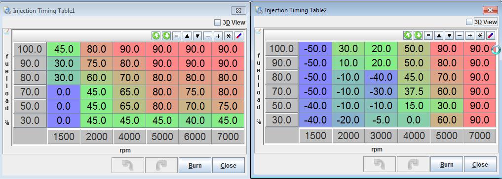This screenshot has height=179, width=502.
Task: Click the redo arrow button in Table1
Action: click(161, 165)
